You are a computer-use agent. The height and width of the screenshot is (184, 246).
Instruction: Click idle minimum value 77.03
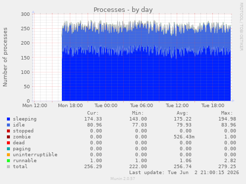[140, 125]
